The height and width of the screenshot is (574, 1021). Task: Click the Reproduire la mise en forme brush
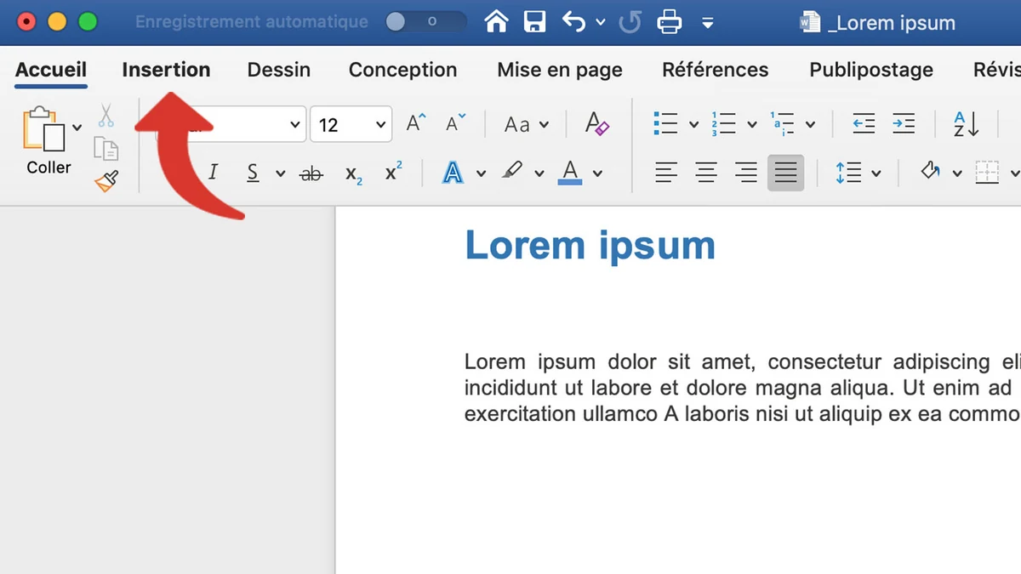[x=106, y=180]
